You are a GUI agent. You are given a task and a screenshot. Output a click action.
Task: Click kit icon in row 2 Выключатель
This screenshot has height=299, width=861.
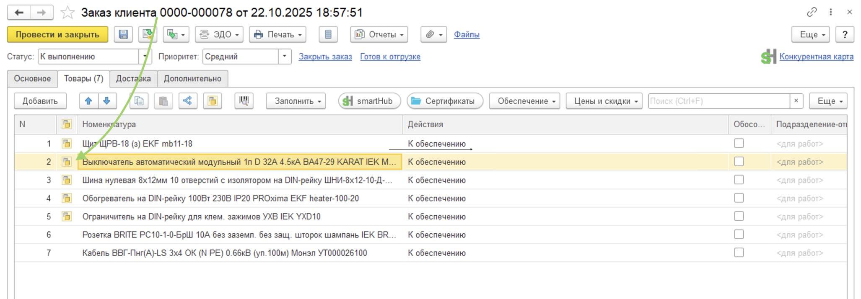[x=67, y=162]
